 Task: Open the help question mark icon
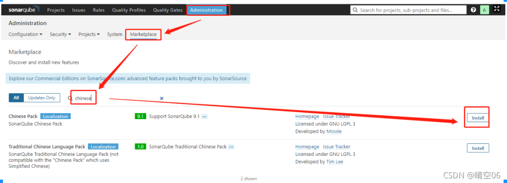473,10
